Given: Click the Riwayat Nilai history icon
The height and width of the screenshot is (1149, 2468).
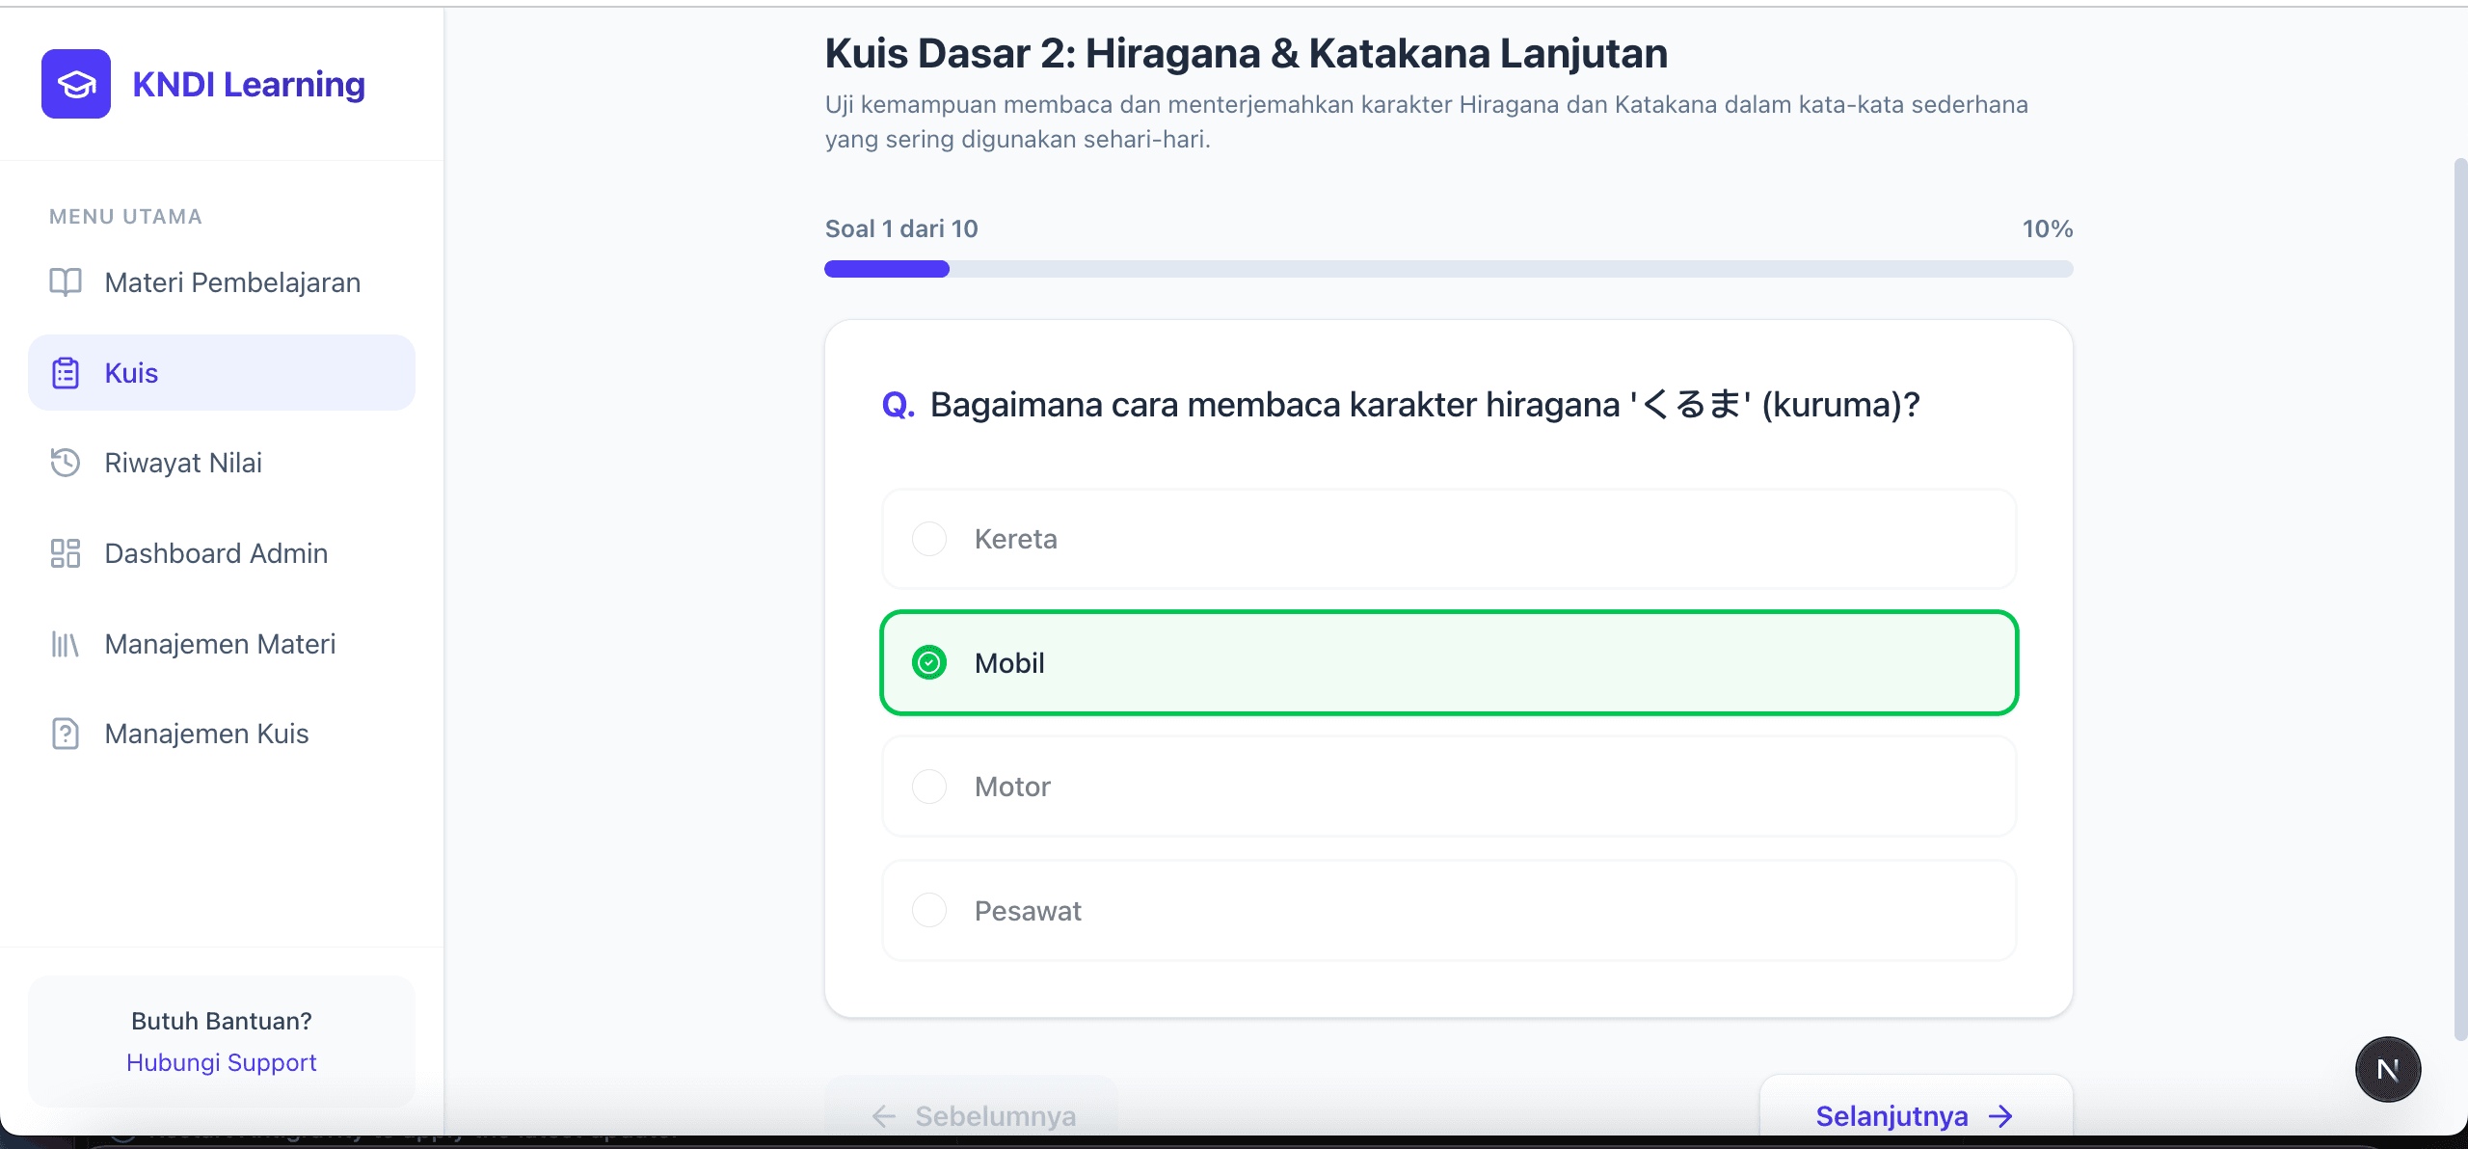Looking at the screenshot, I should 66,463.
